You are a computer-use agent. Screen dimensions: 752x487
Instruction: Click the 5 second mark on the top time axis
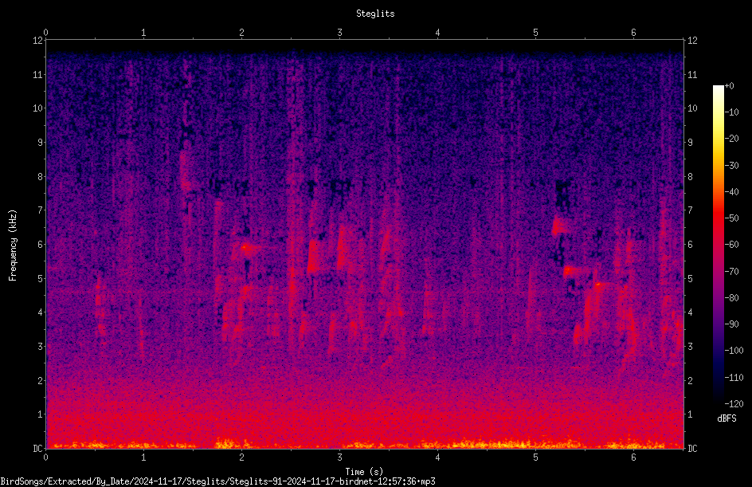535,33
